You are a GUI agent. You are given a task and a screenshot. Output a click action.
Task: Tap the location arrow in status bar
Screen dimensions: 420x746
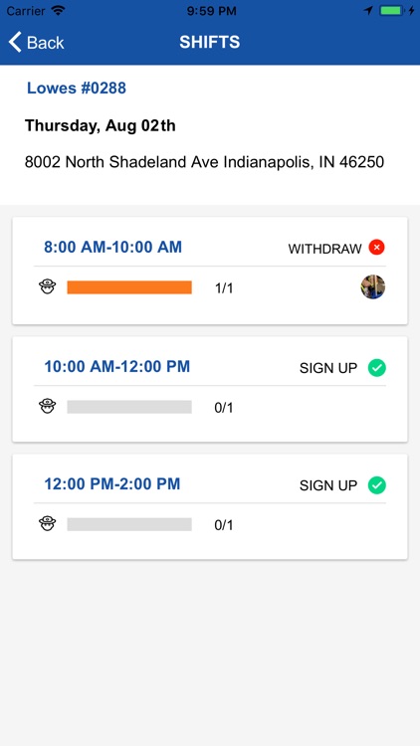pyautogui.click(x=368, y=11)
